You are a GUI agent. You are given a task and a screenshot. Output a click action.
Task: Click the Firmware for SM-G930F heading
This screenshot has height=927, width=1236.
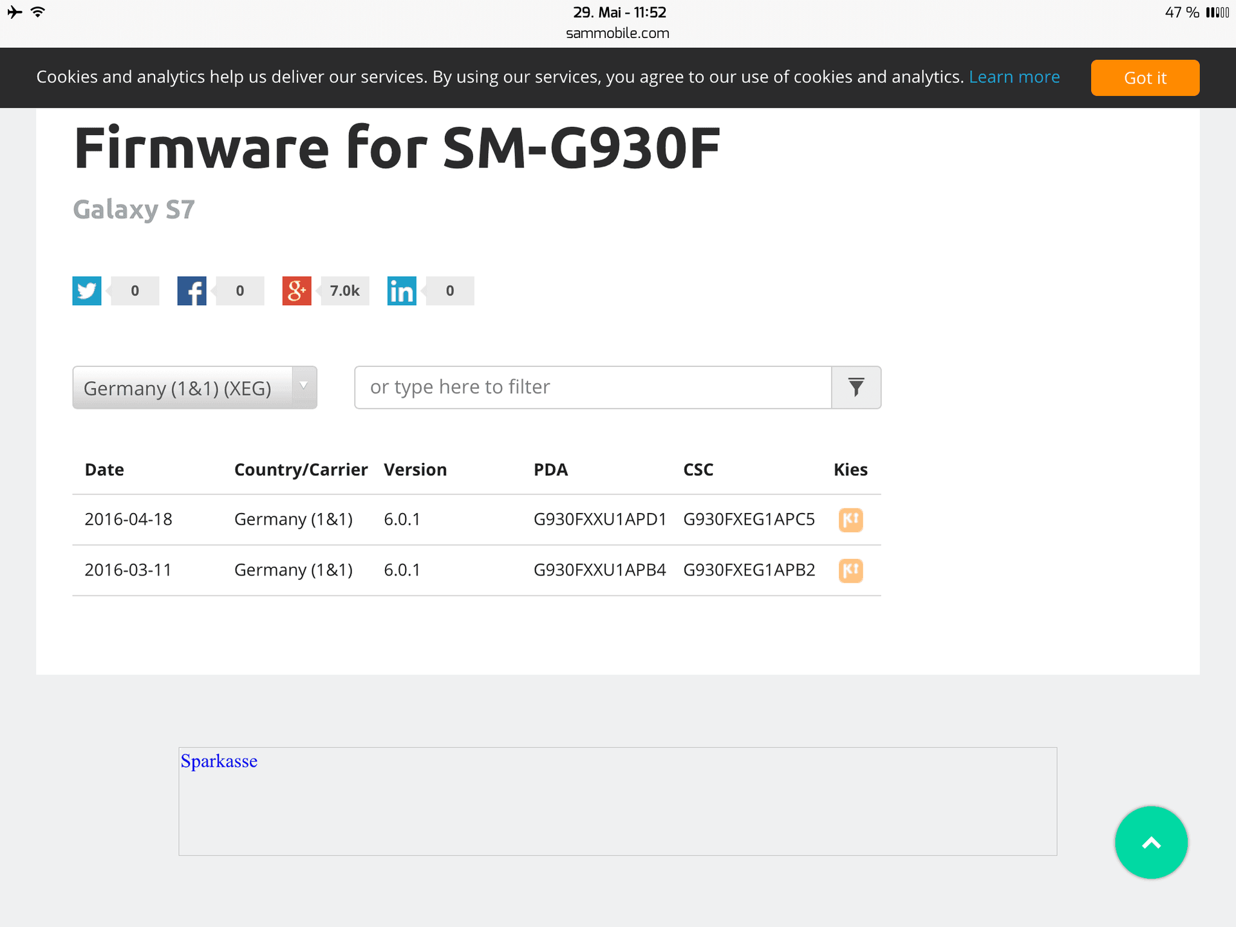[x=397, y=148]
